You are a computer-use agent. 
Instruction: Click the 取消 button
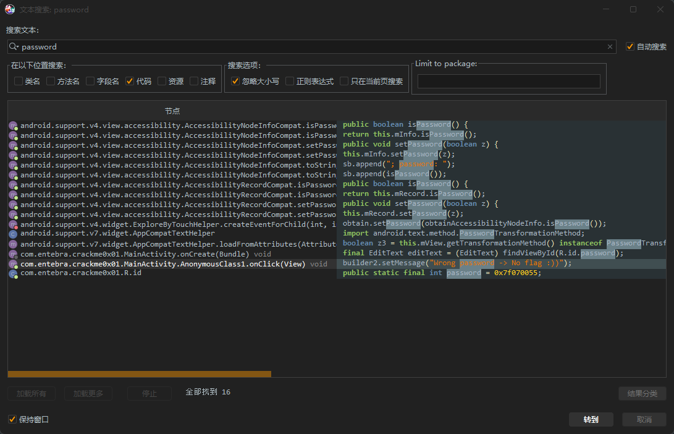(644, 419)
